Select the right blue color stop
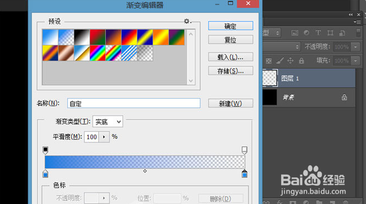The width and height of the screenshot is (366, 204). tap(245, 174)
